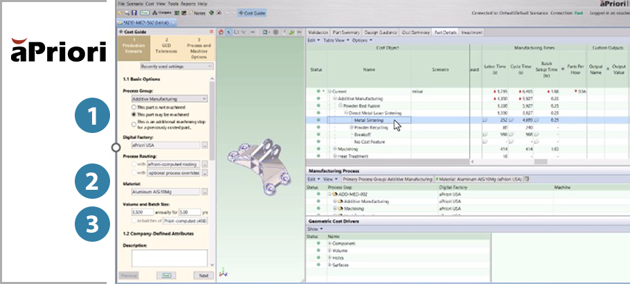The width and height of the screenshot is (630, 284).
Task: Toggle the 'in batches of' checkbox
Action: pos(134,221)
